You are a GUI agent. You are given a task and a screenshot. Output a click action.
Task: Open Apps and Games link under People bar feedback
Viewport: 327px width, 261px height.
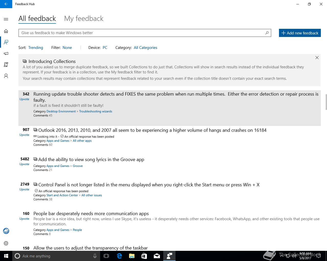click(x=58, y=230)
